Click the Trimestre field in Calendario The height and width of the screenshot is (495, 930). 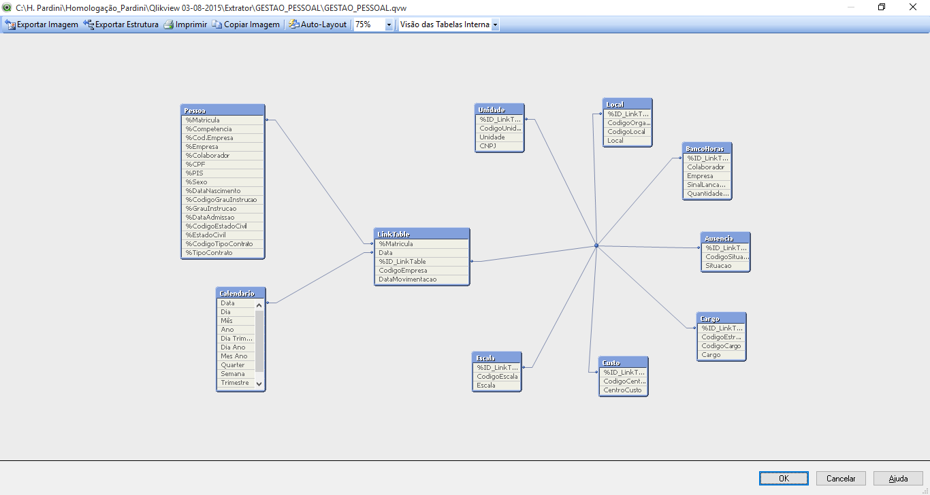(236, 382)
